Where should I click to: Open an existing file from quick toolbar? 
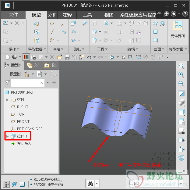[x=60, y=57]
